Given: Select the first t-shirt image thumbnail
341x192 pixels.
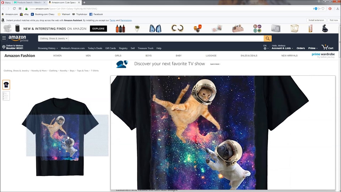Looking at the screenshot, I should click(6, 85).
